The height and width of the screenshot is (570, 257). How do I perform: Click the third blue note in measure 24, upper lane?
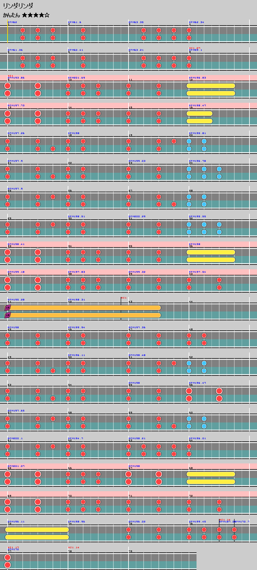click(219, 169)
